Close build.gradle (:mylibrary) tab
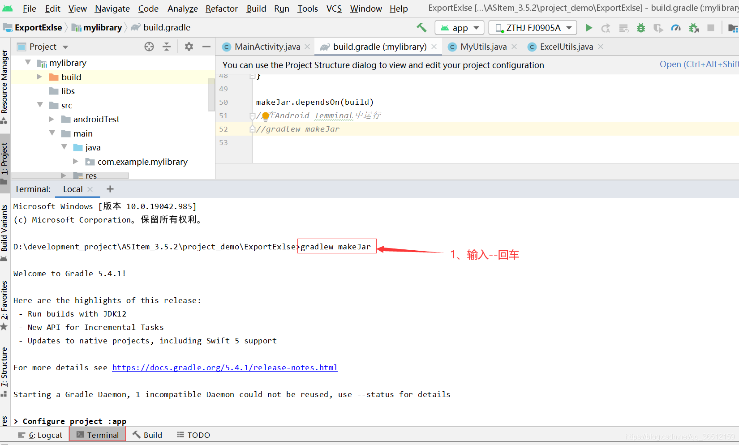The image size is (739, 445). click(x=434, y=47)
